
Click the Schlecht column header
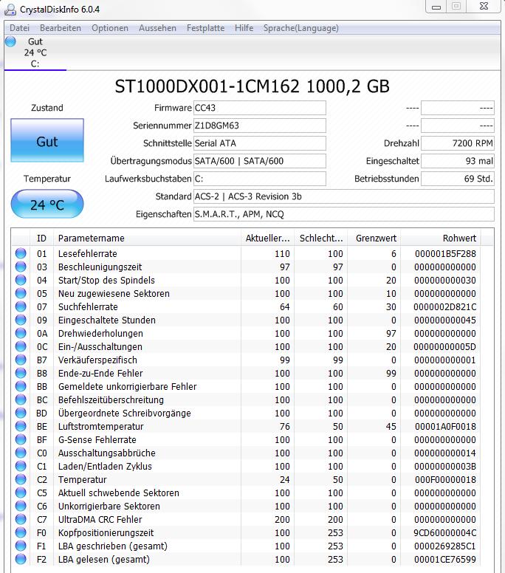coord(321,239)
